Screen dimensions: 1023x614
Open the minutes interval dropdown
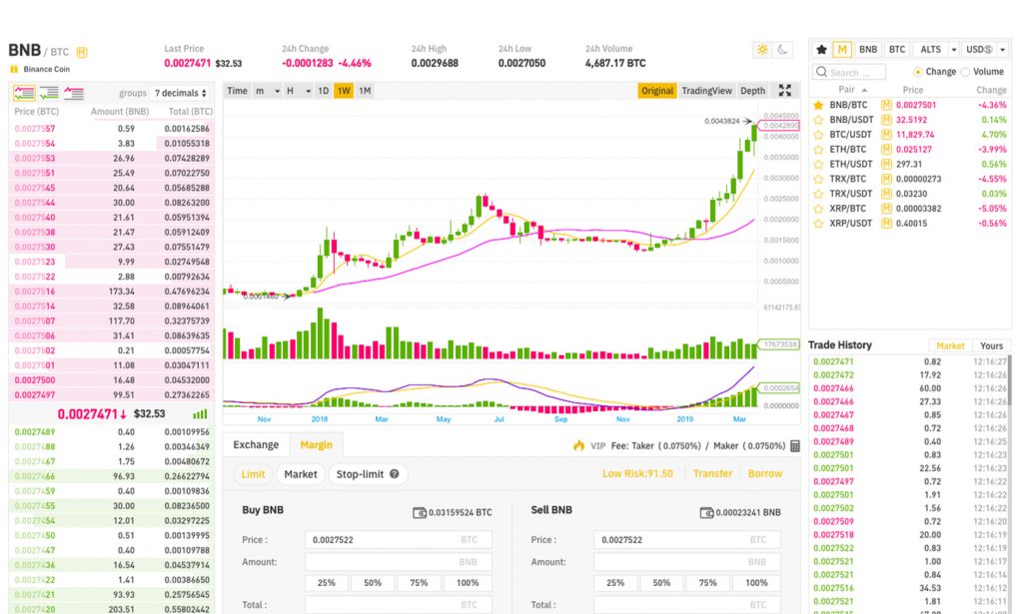(268, 91)
